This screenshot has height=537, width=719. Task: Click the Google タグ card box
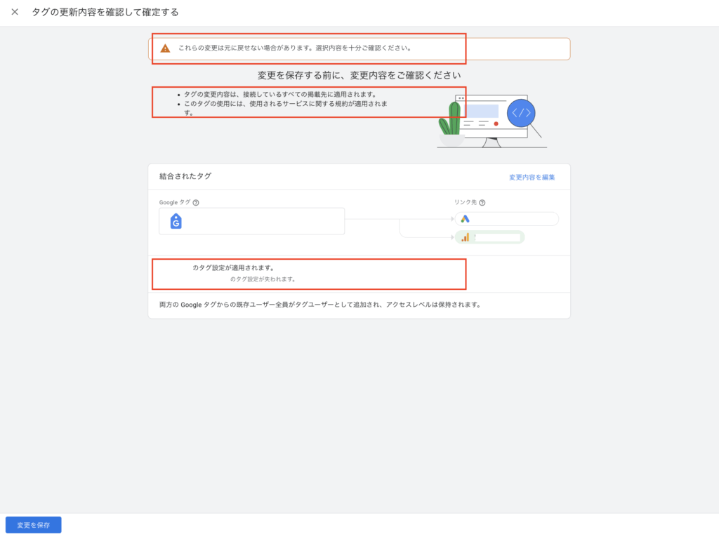pyautogui.click(x=252, y=221)
